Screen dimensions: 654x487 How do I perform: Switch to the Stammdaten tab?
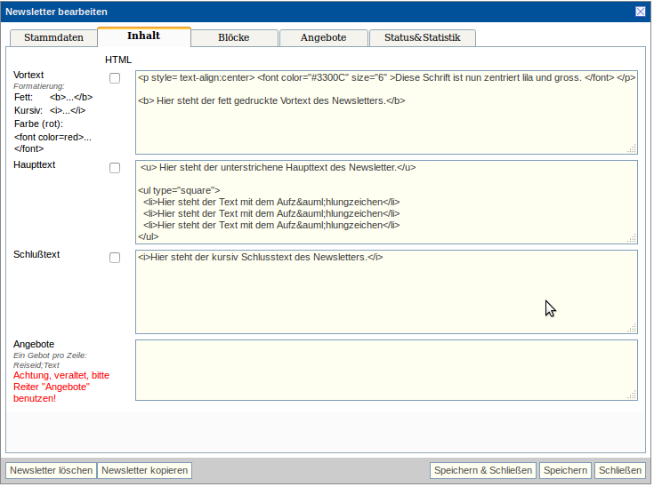point(52,37)
